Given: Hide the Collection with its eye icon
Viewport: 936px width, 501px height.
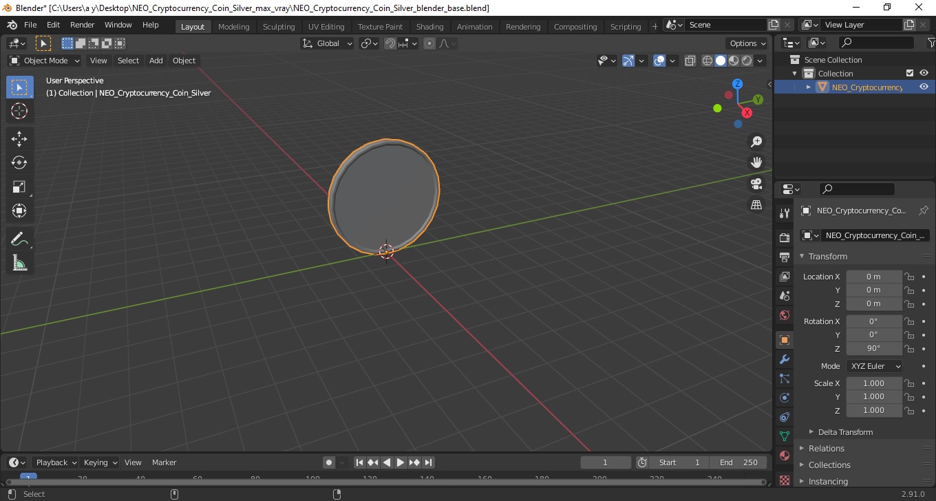Looking at the screenshot, I should click(924, 73).
